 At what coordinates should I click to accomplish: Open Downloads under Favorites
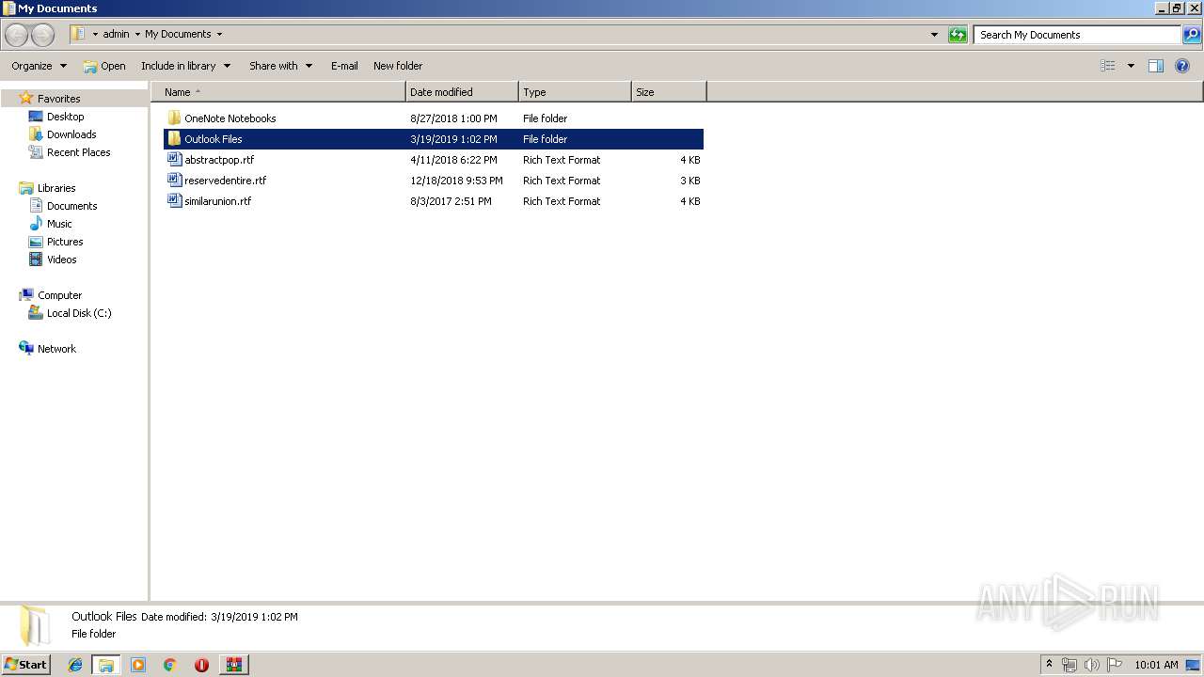[71, 134]
